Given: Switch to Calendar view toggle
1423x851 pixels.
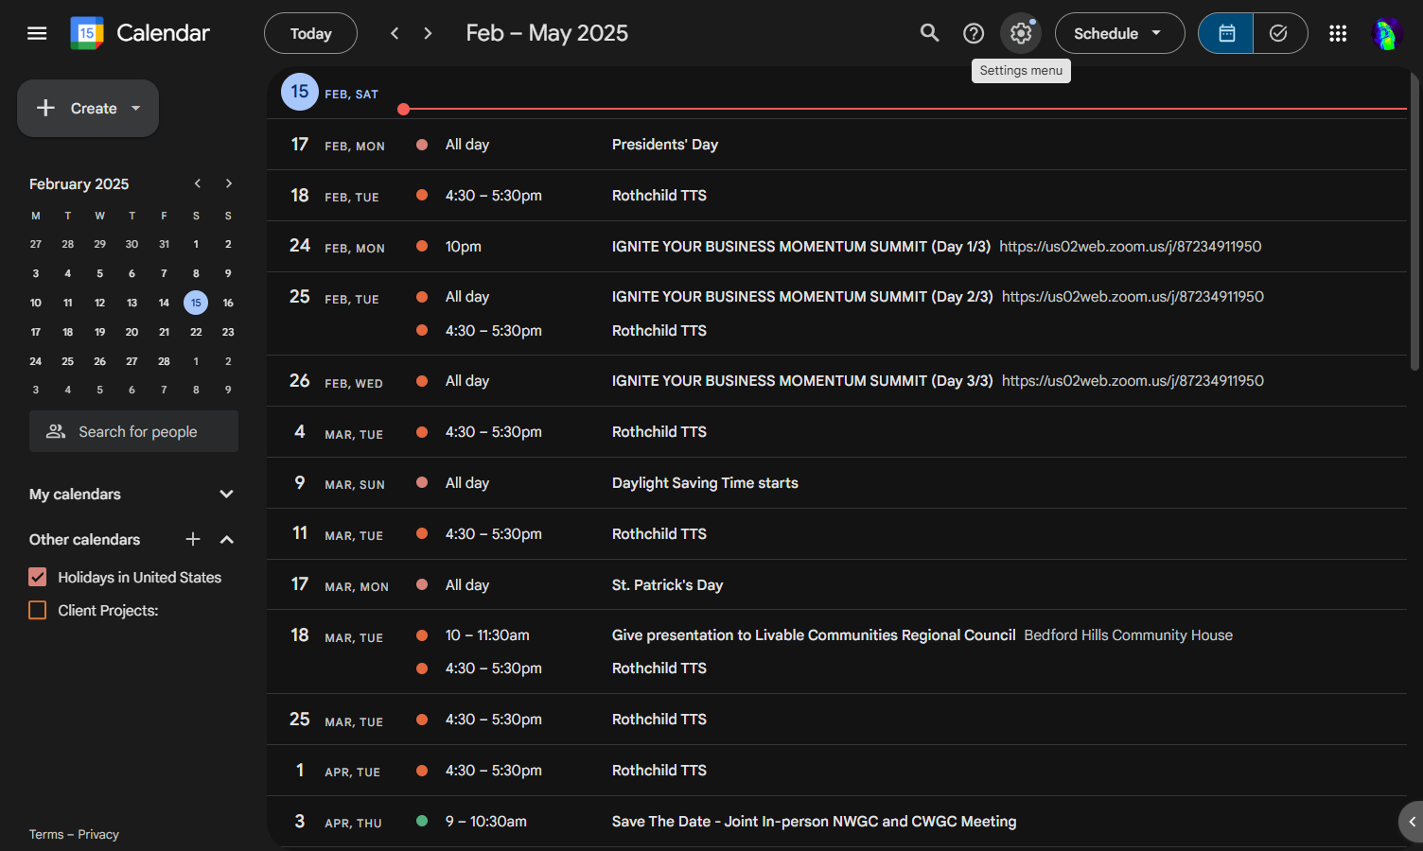Looking at the screenshot, I should tap(1226, 33).
